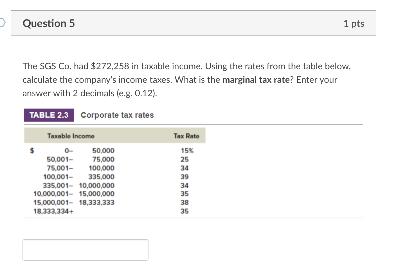
Task: Click the 39 tax rate entry
Action: tap(185, 177)
